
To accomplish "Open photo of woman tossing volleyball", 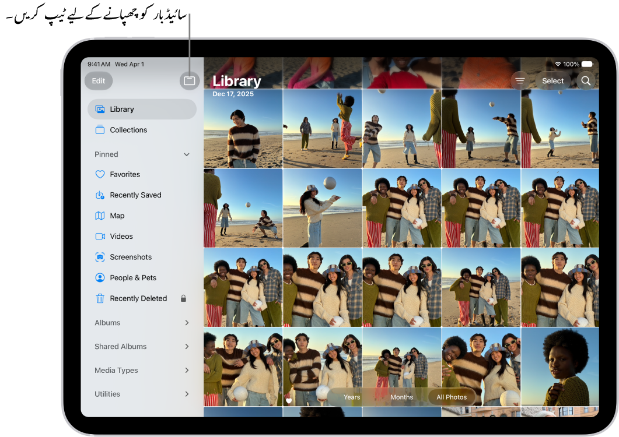I will 322,208.
